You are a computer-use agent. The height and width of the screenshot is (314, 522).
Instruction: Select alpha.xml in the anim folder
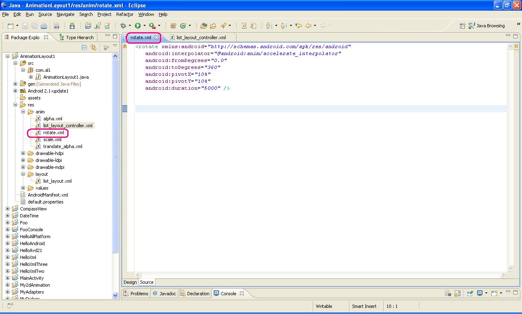click(x=53, y=119)
